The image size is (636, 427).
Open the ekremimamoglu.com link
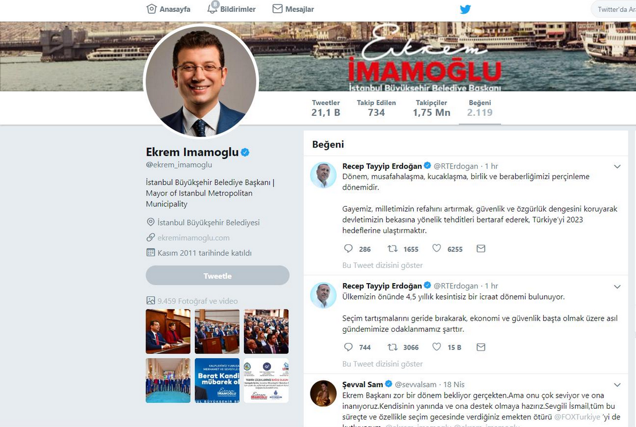point(194,238)
